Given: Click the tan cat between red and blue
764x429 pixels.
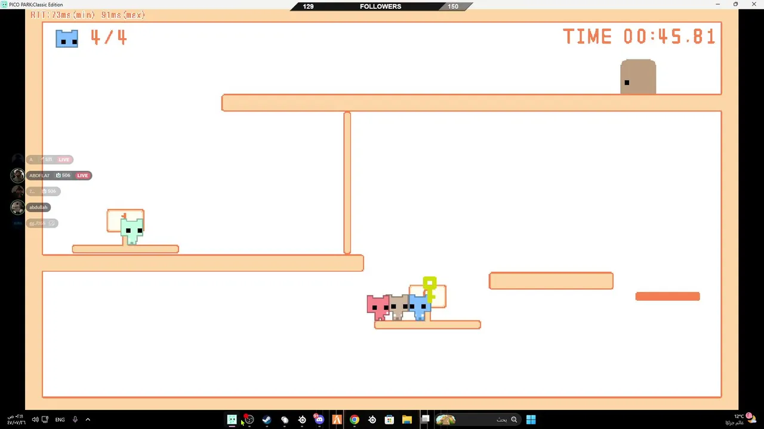Looking at the screenshot, I should coord(398,307).
